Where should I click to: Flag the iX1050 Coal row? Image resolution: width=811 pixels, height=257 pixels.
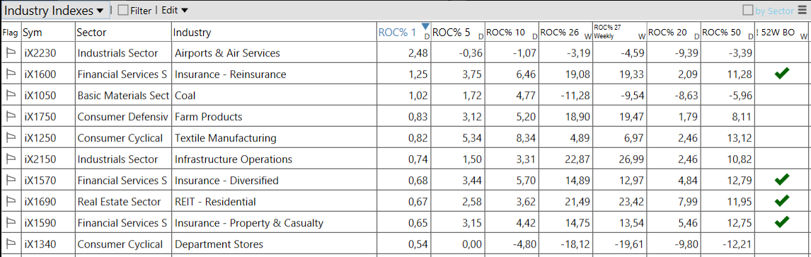[x=11, y=95]
